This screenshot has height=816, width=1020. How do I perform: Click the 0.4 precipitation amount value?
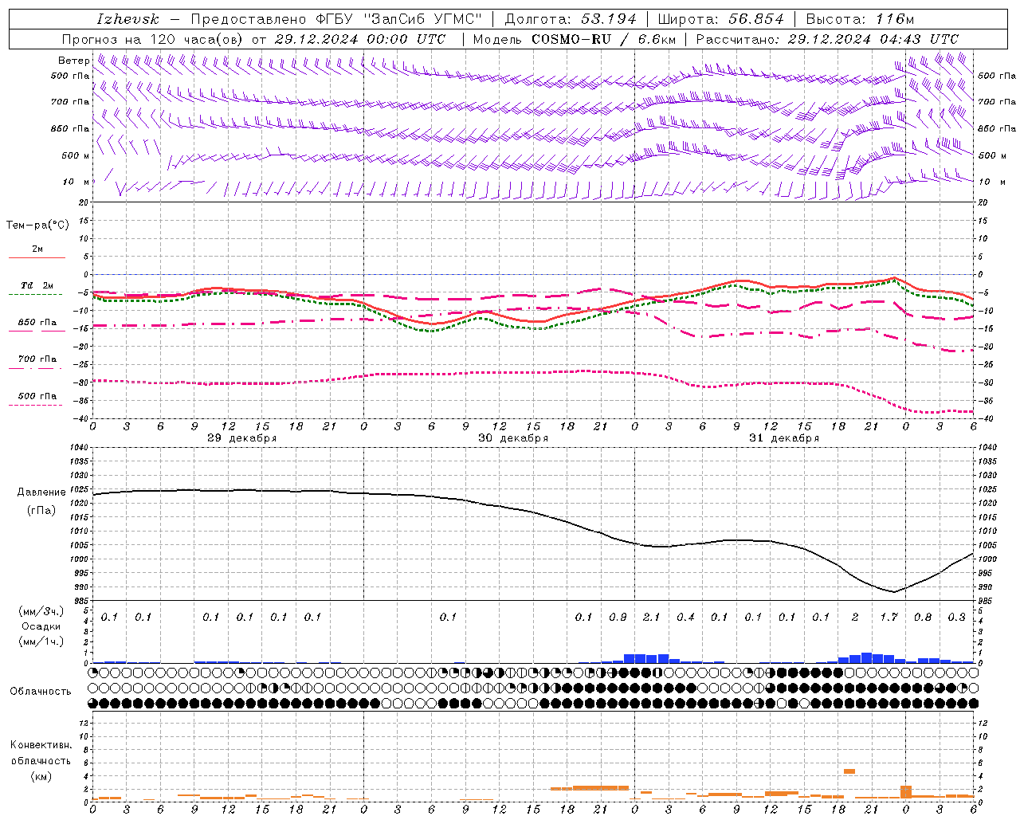[685, 617]
